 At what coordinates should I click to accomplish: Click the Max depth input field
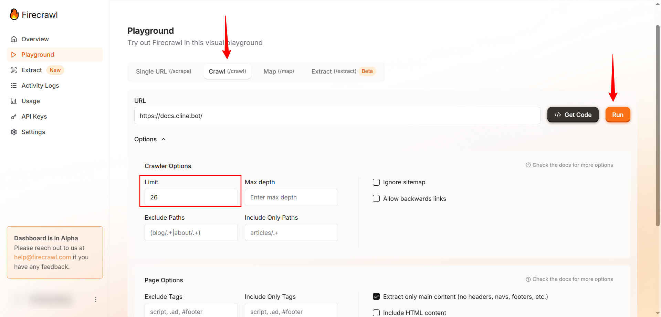click(x=291, y=197)
